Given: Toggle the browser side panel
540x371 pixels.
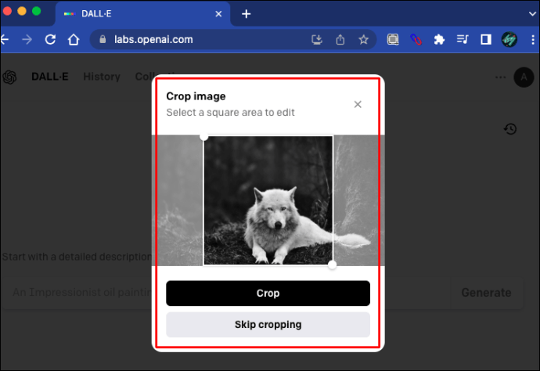Looking at the screenshot, I should (486, 40).
